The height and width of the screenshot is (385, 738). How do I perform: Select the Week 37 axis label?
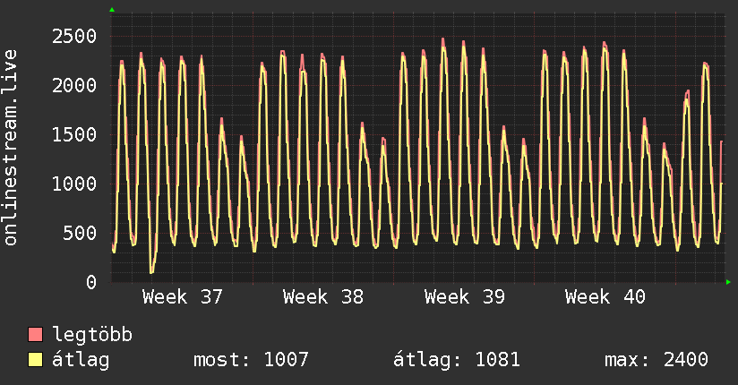click(182, 297)
